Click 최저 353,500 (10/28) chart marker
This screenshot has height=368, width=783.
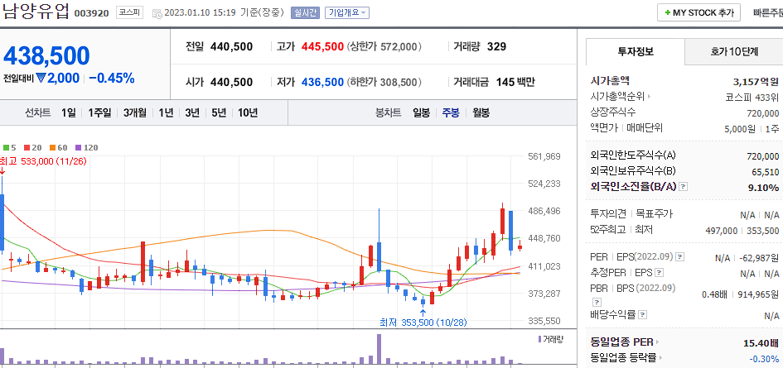(423, 323)
